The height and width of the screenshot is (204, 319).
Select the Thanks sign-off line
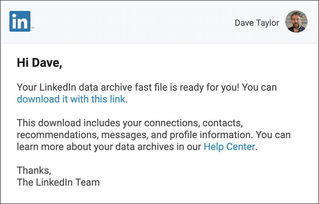click(34, 170)
